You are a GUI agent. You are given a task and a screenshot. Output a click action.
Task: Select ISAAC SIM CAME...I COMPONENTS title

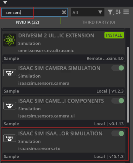coord(61,101)
